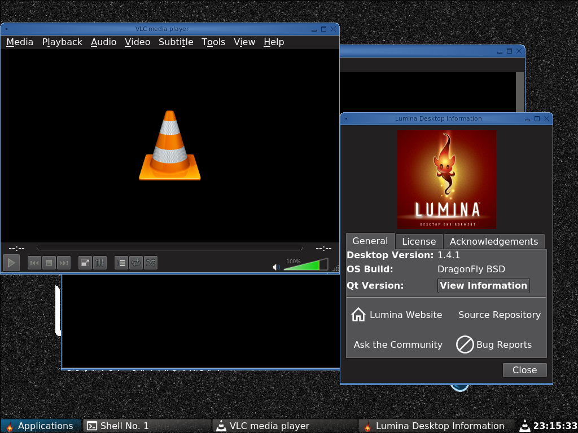Open the Media menu
The width and height of the screenshot is (578, 433).
click(20, 42)
